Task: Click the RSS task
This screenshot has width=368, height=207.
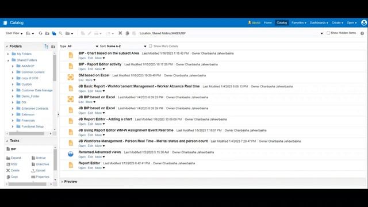Action: point(11,164)
